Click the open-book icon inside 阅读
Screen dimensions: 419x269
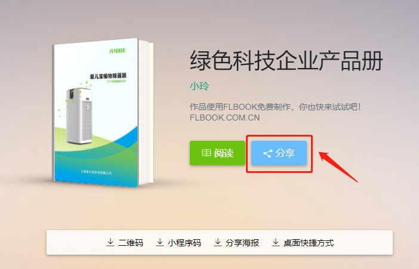(x=206, y=153)
